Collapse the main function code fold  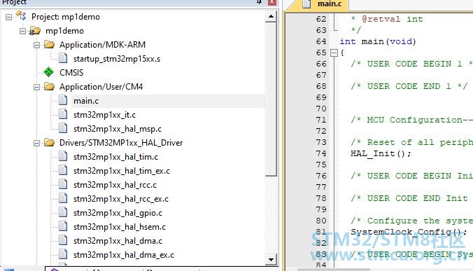tap(334, 53)
